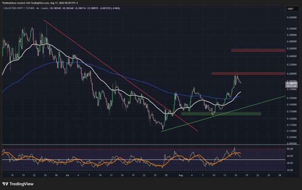This screenshot has width=302, height=190.
Task: Click the RSI 60.00 scale label
Action: pyautogui.click(x=290, y=156)
